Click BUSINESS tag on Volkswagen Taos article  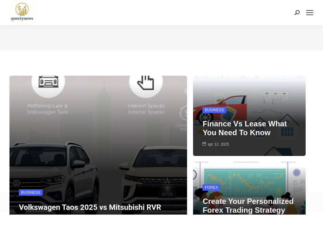[x=31, y=193]
